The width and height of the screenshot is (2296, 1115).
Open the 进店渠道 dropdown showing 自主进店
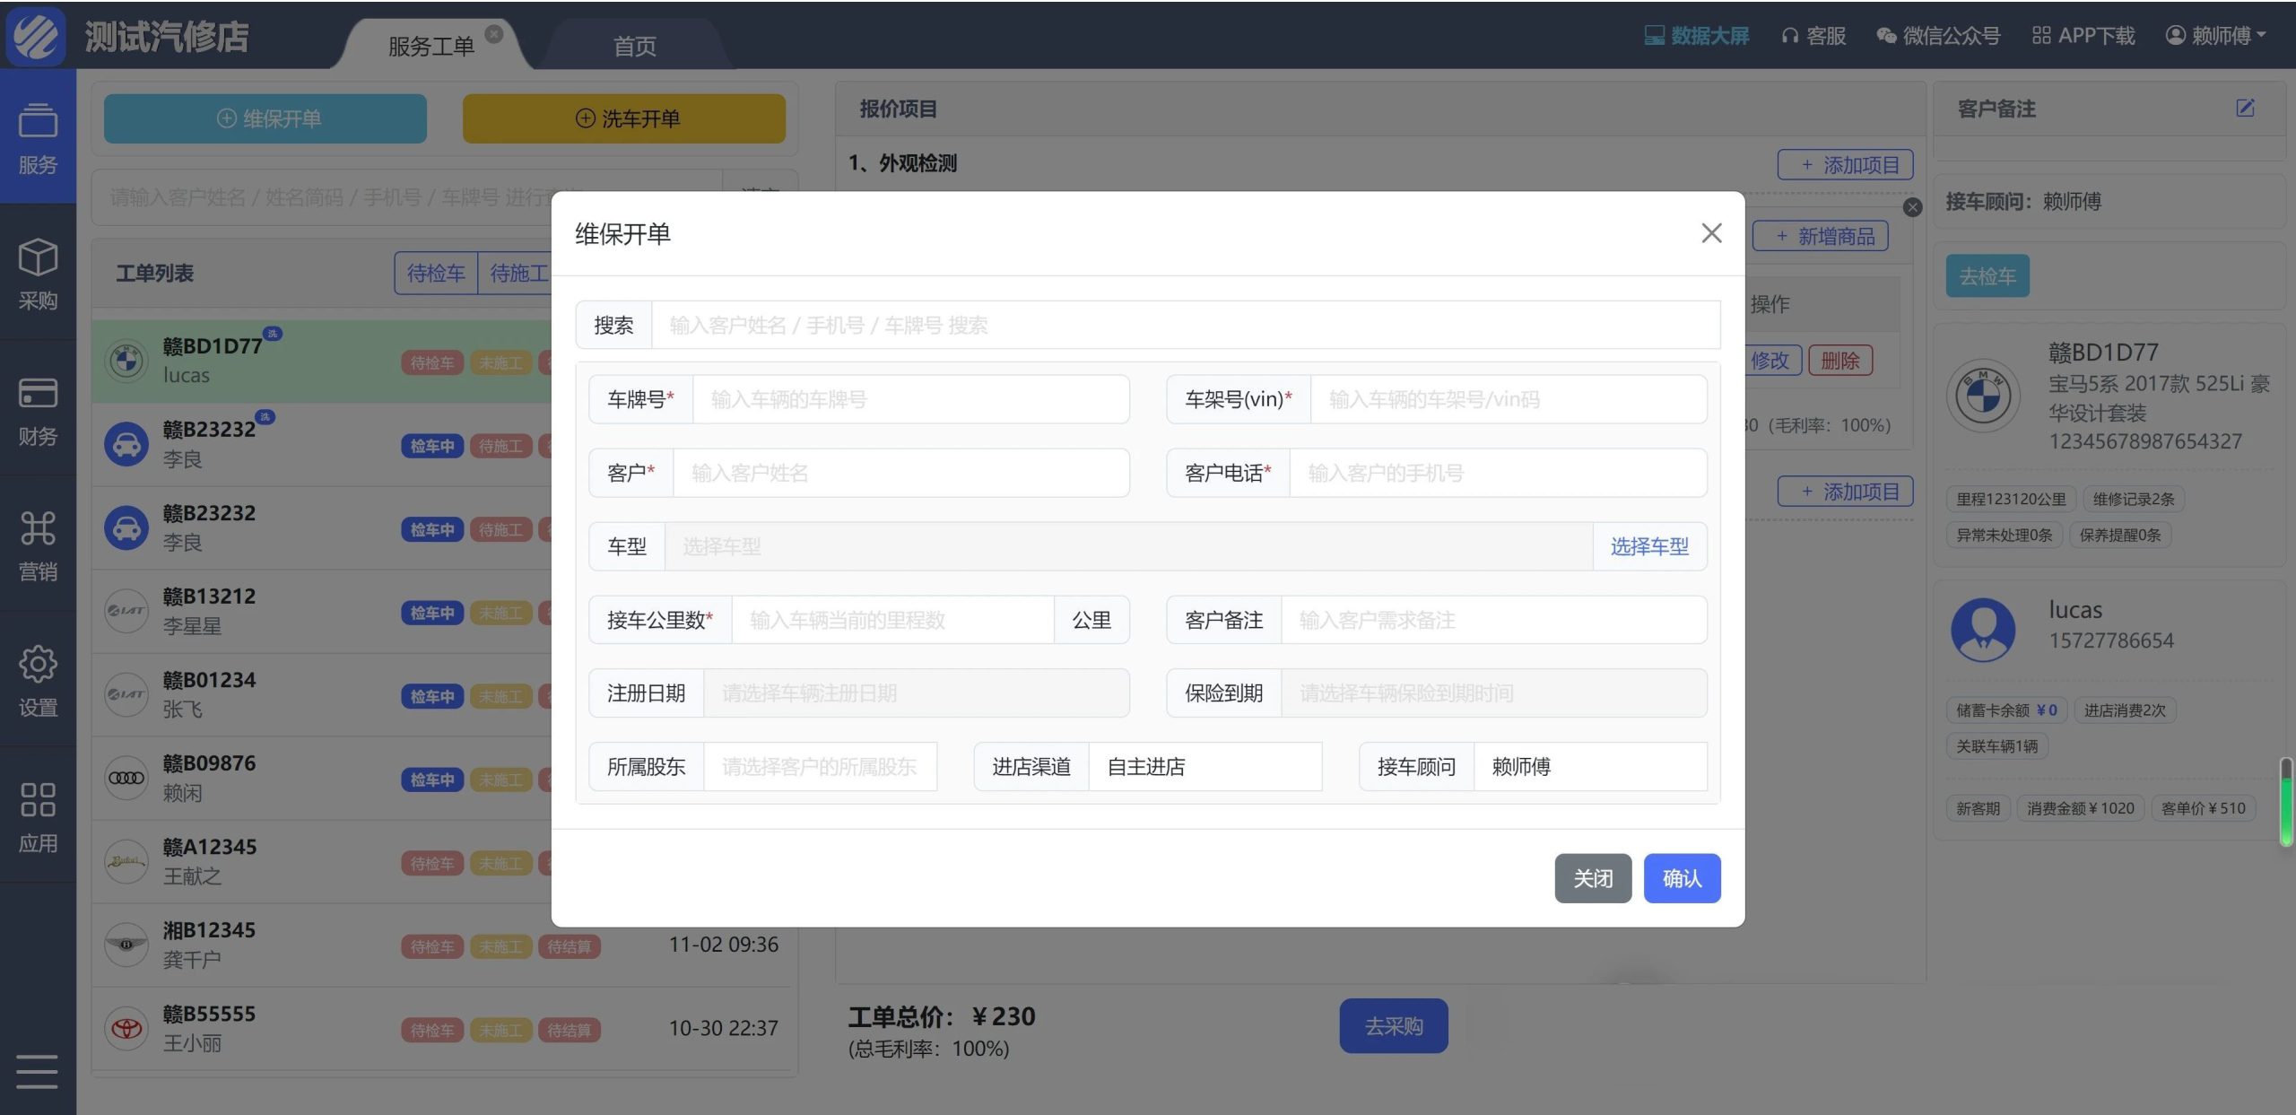tap(1204, 767)
